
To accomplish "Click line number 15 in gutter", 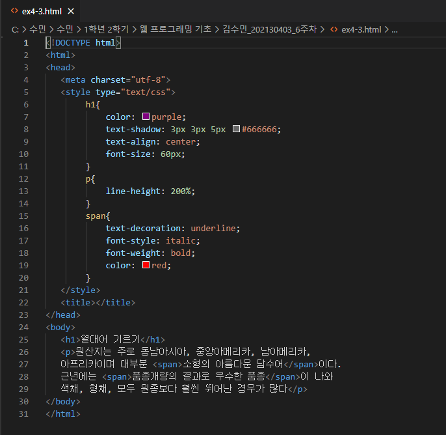I will click(x=23, y=216).
